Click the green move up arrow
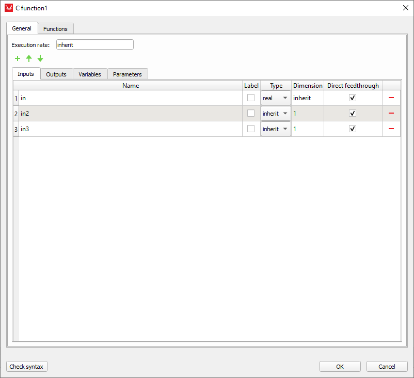The width and height of the screenshot is (414, 378). click(29, 58)
